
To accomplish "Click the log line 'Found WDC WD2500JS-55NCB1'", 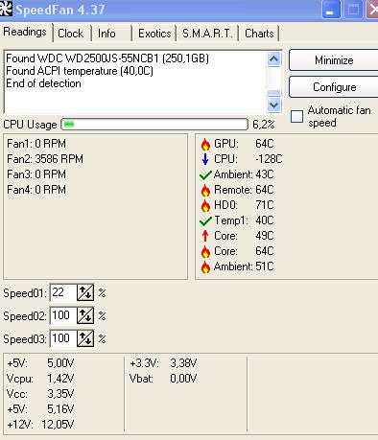I will (107, 58).
